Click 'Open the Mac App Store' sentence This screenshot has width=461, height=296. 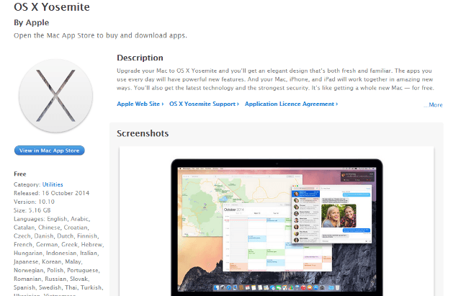pyautogui.click(x=100, y=35)
